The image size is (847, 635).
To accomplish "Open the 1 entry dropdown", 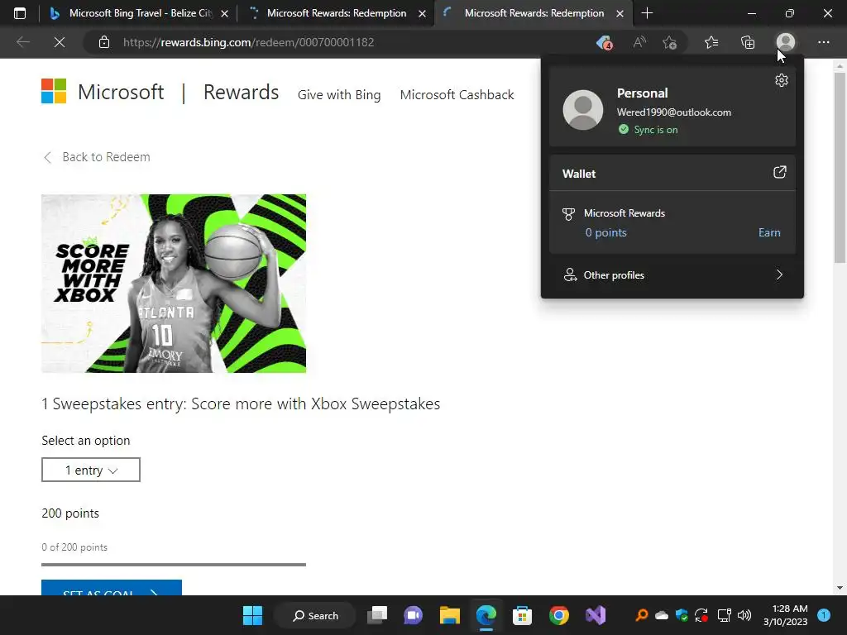I will pos(91,470).
